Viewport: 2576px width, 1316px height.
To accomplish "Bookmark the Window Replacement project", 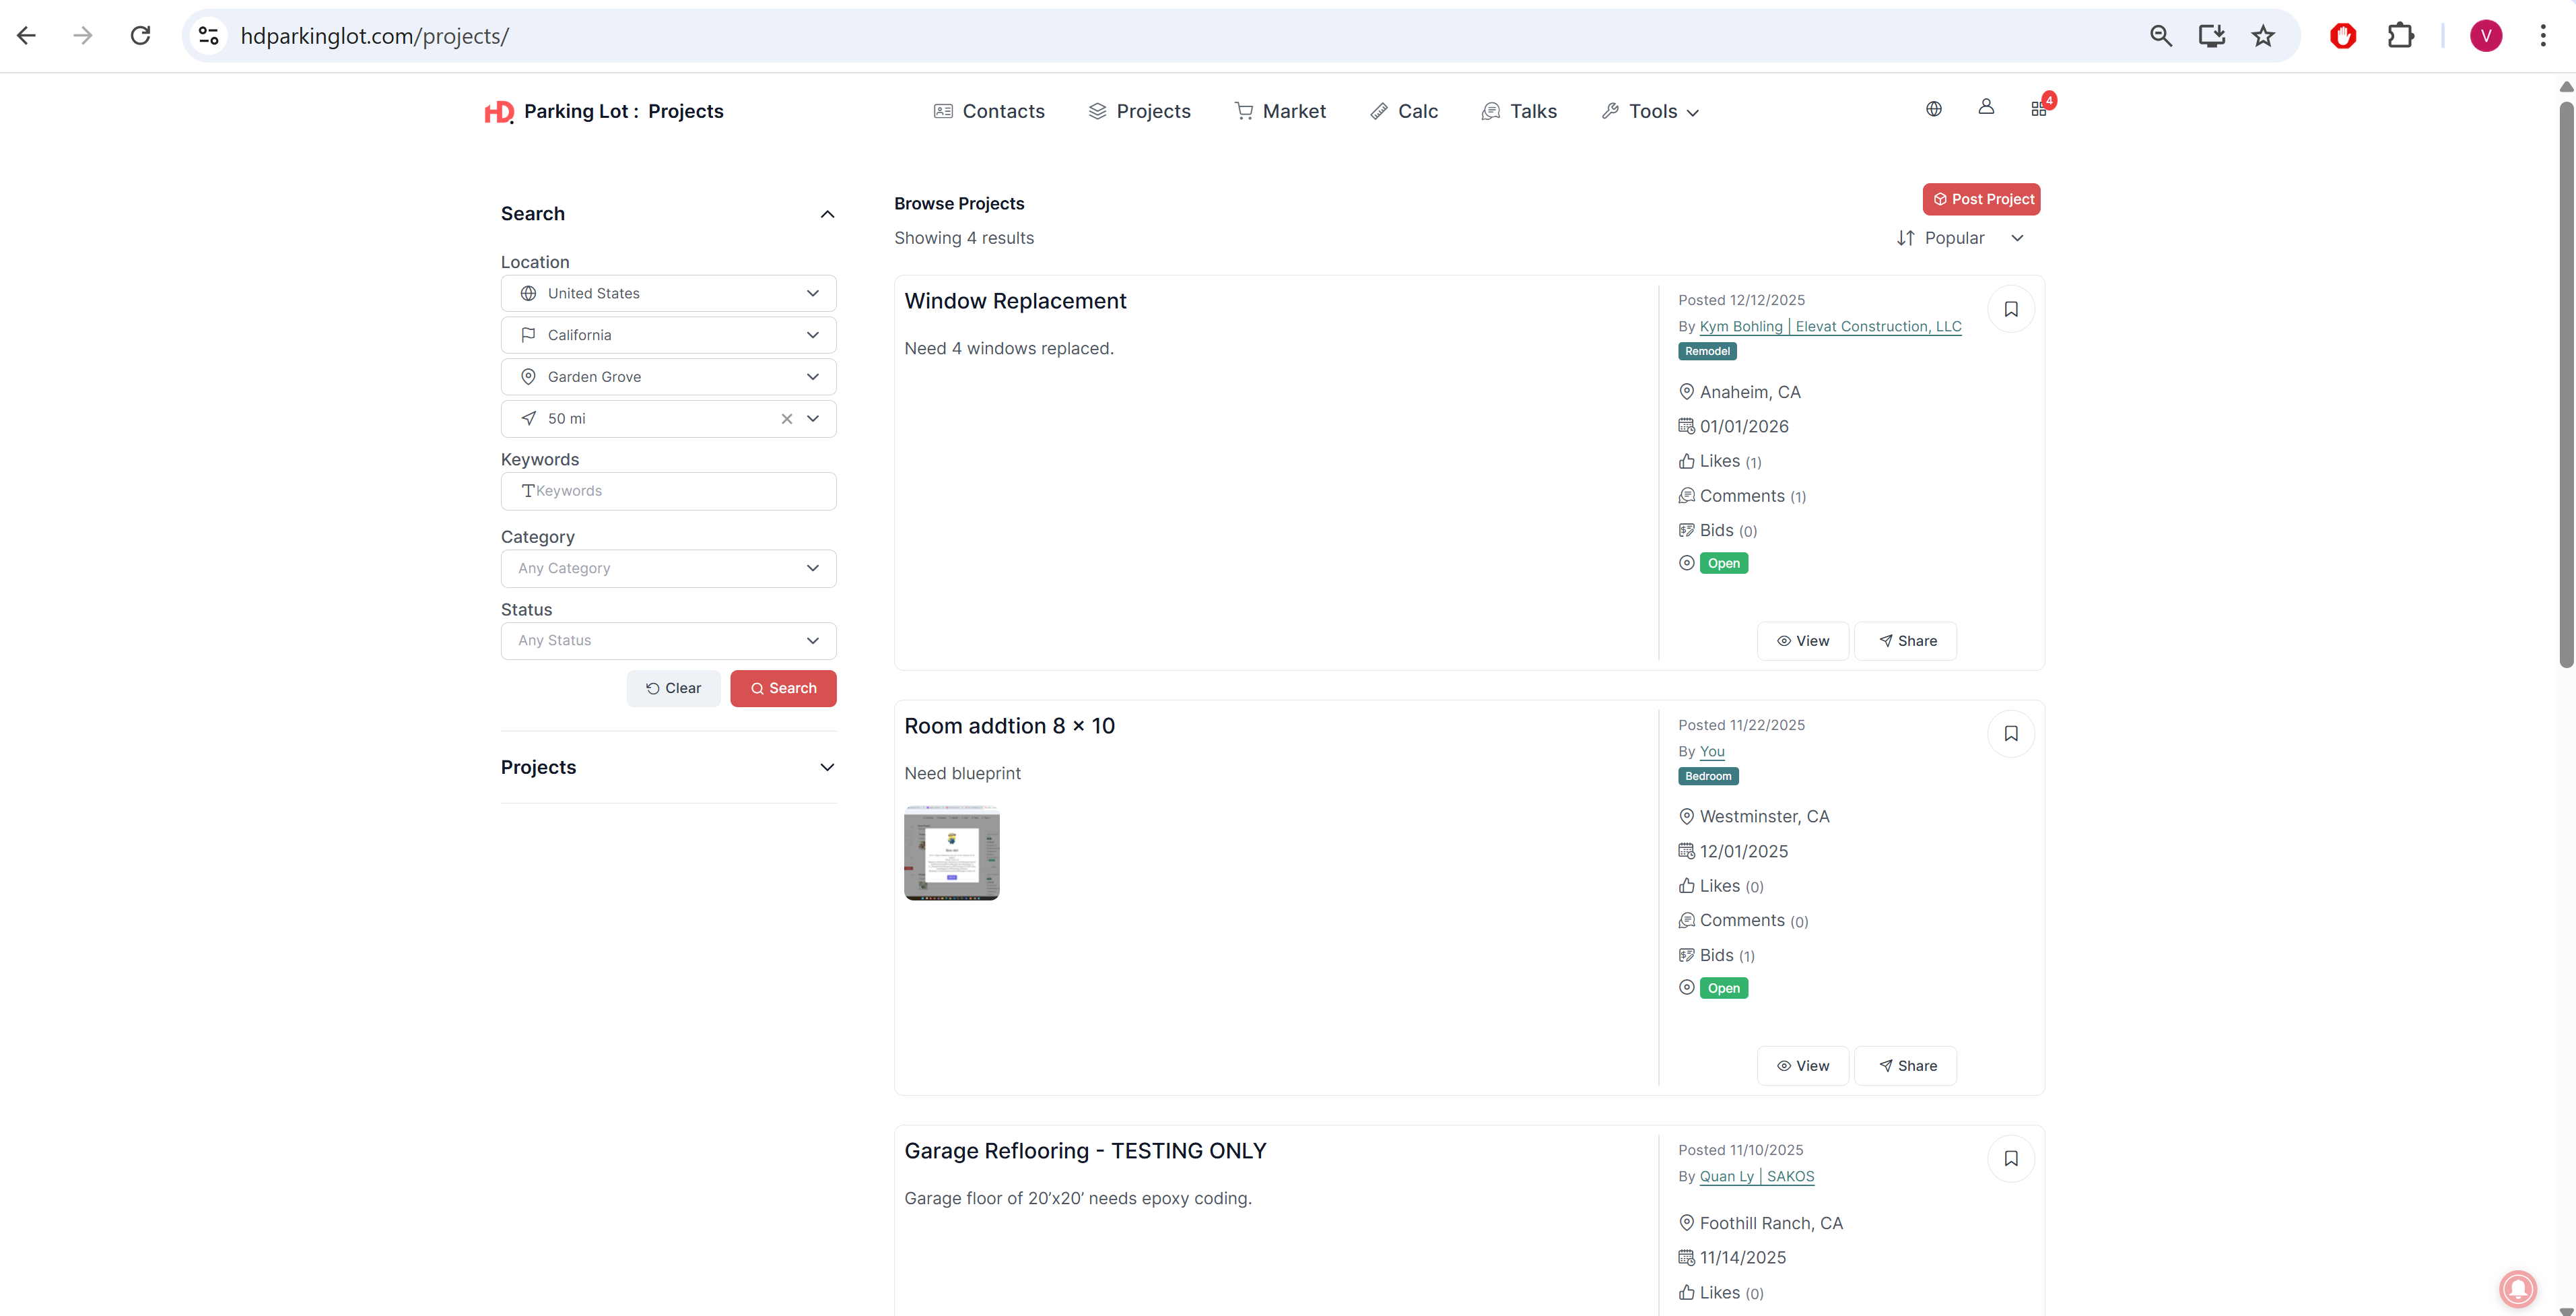I will click(x=2010, y=309).
